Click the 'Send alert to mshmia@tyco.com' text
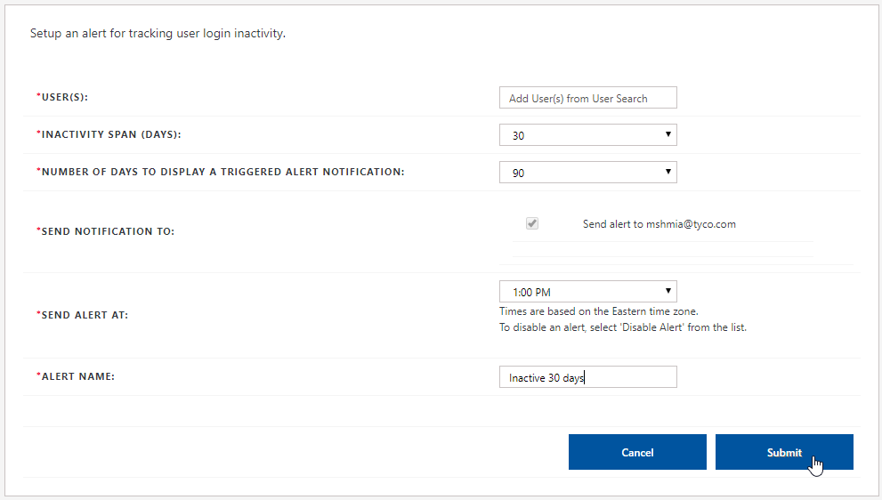The width and height of the screenshot is (882, 500). (659, 224)
